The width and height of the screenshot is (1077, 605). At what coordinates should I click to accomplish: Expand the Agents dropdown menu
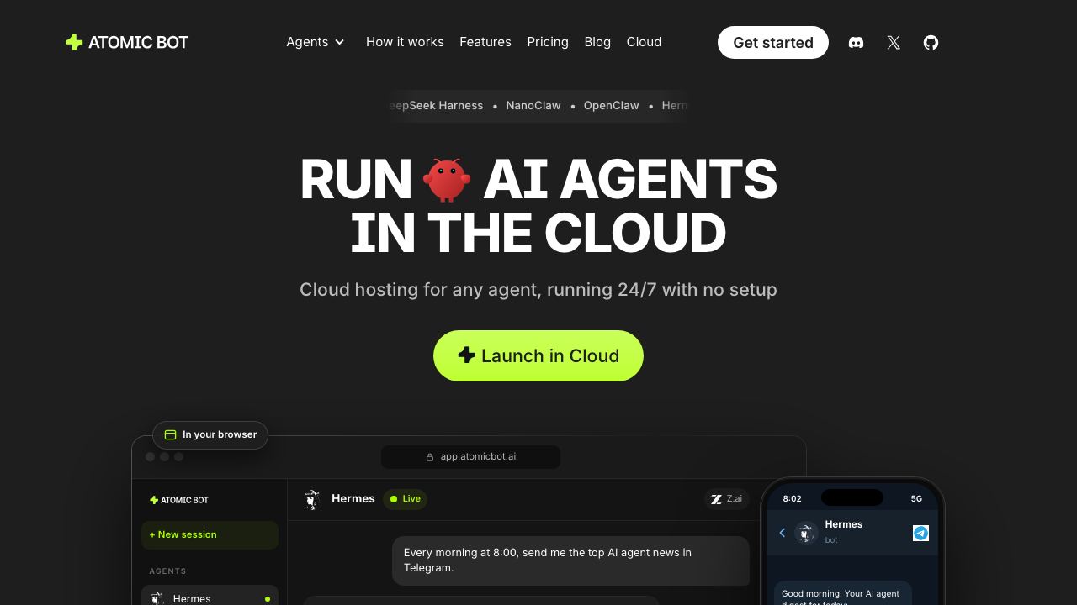click(316, 42)
